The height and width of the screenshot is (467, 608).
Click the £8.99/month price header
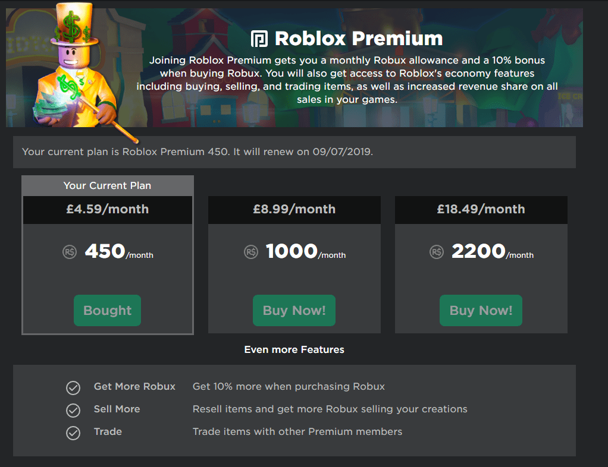[294, 210]
